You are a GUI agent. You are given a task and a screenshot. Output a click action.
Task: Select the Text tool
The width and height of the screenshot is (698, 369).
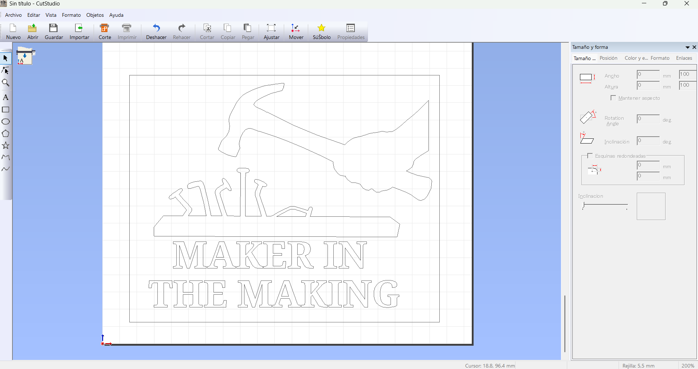click(x=5, y=97)
